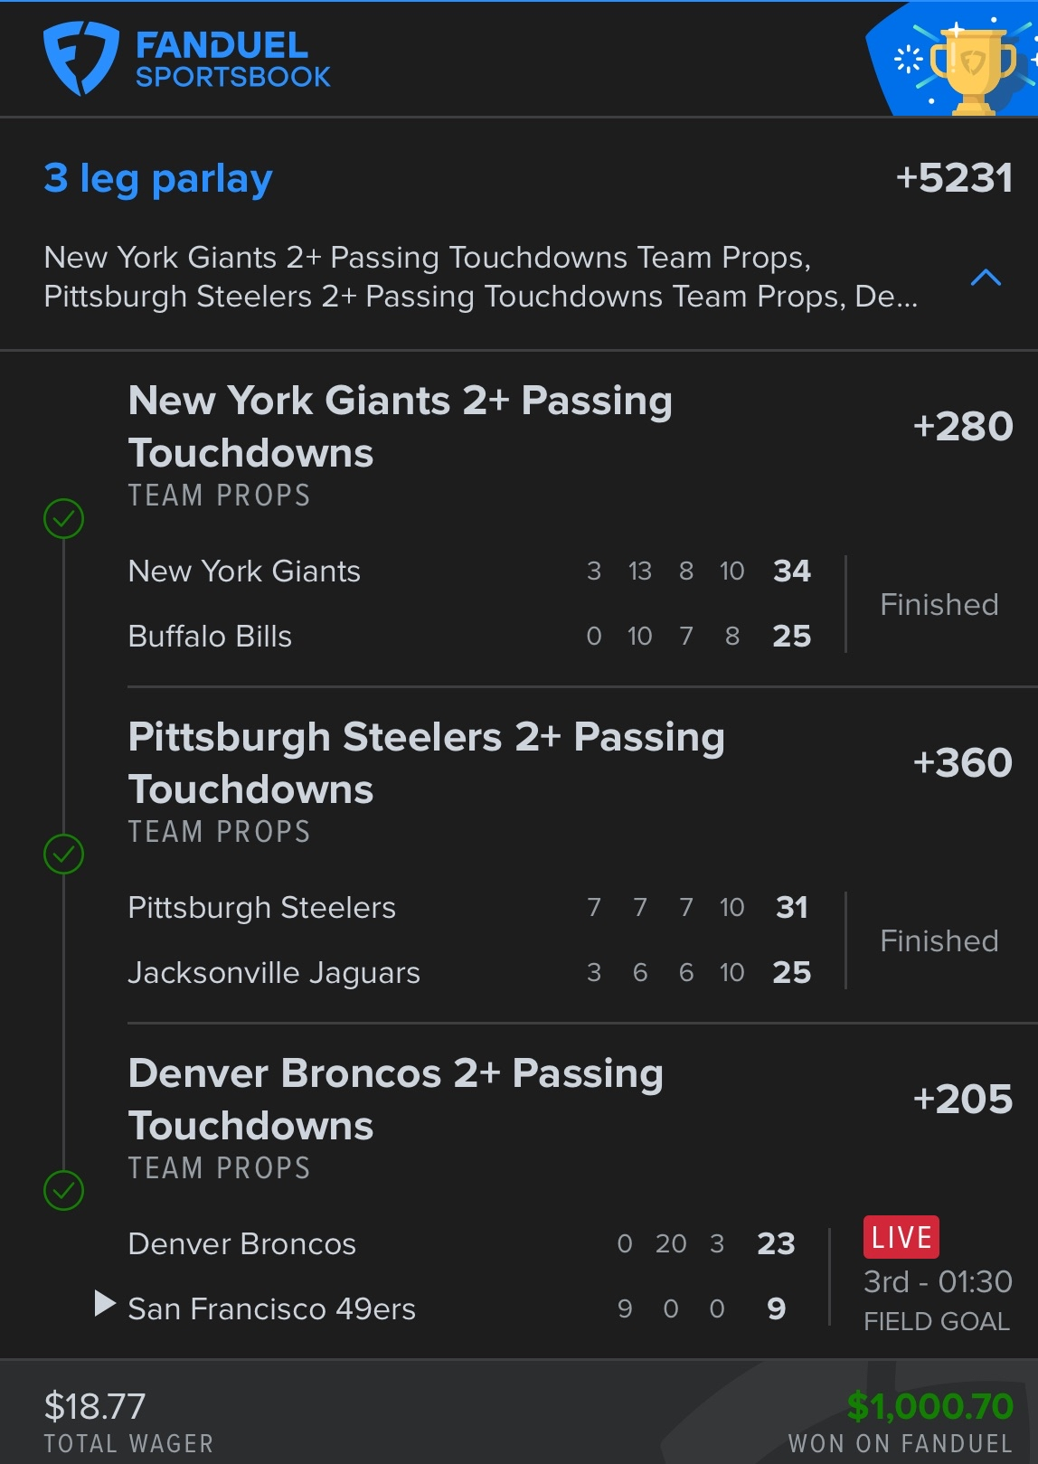Open Pittsburgh Steelers 2+ Passing Touchdowns leg

click(426, 762)
